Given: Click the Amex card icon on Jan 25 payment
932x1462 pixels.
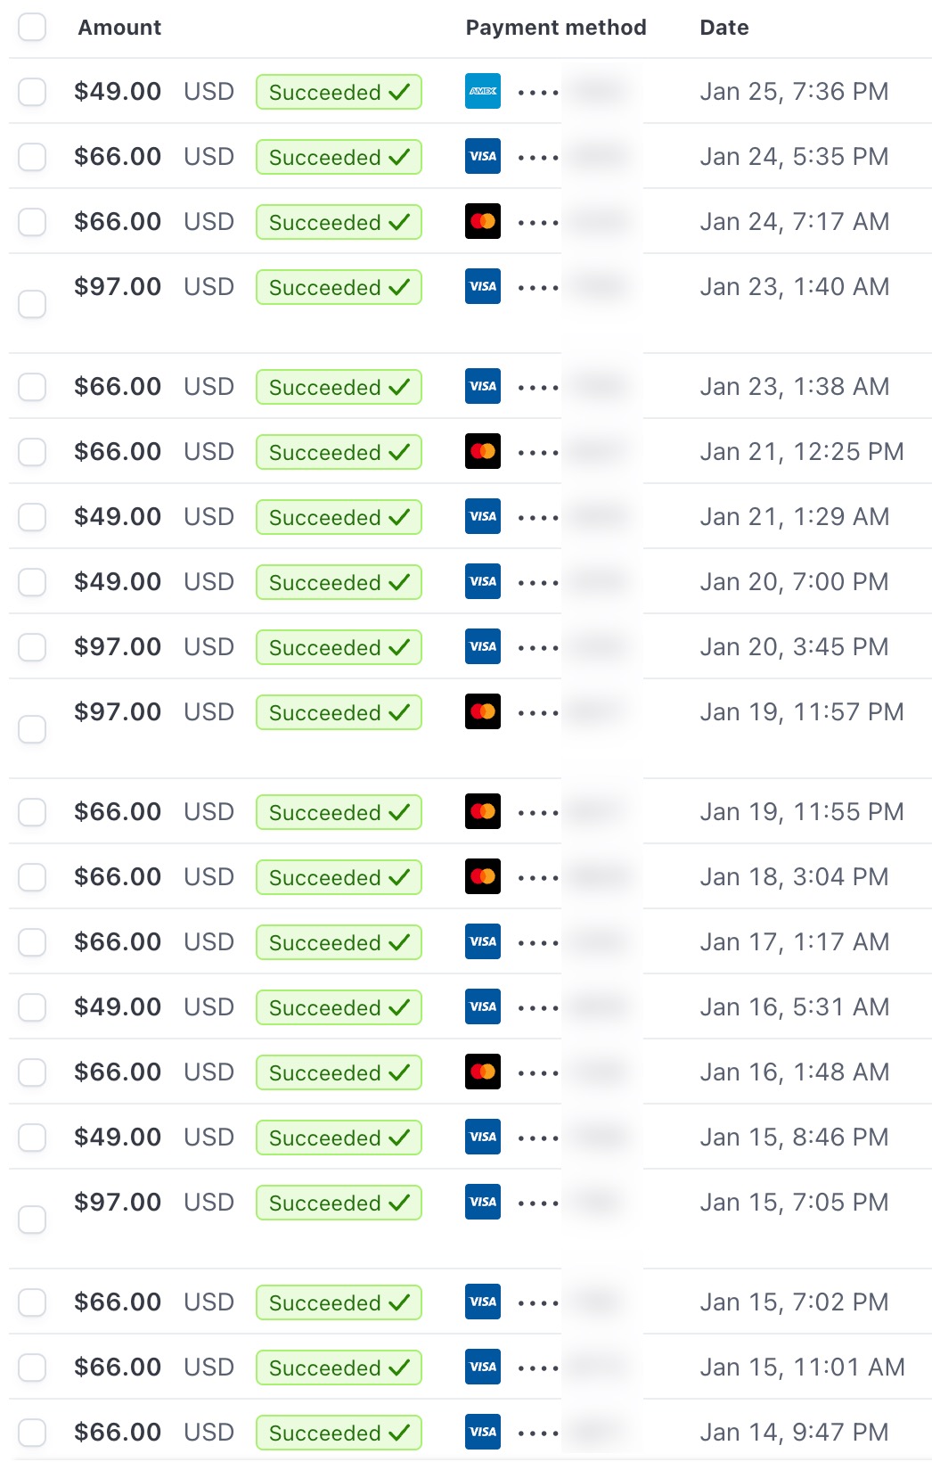Looking at the screenshot, I should [483, 91].
